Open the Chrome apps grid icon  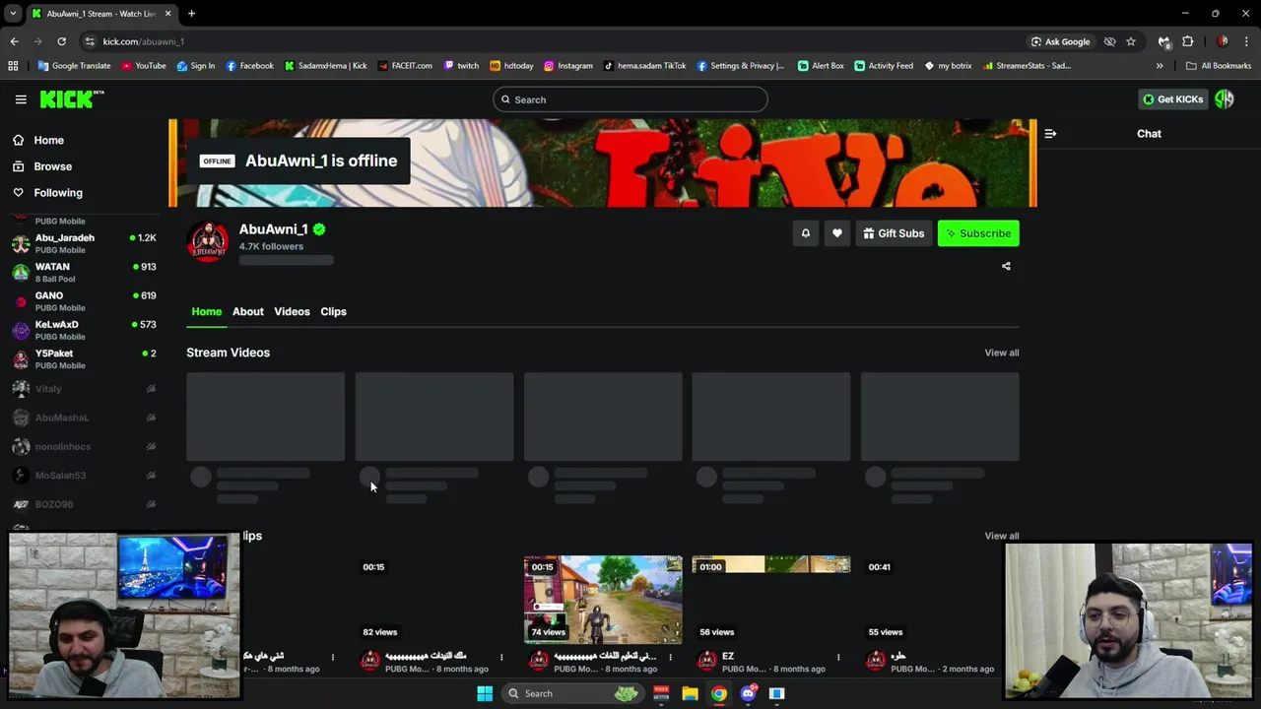tap(13, 66)
